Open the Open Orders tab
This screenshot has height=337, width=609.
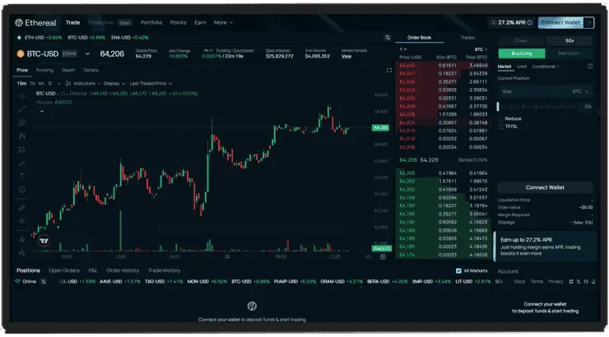pos(64,270)
